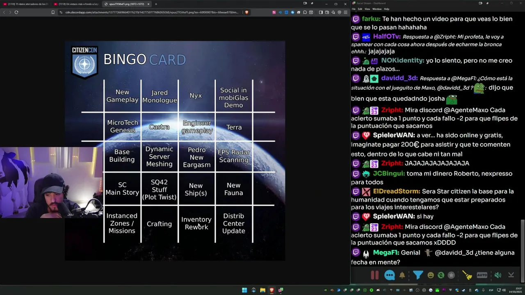Click the Steam tray icon

pyautogui.click(x=463, y=290)
